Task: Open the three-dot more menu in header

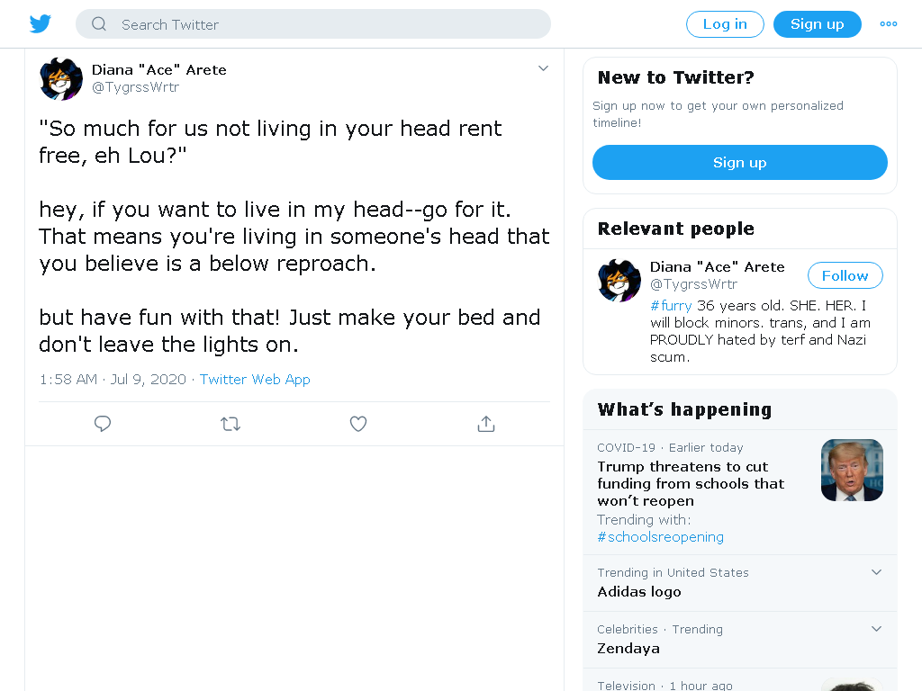Action: 888,24
